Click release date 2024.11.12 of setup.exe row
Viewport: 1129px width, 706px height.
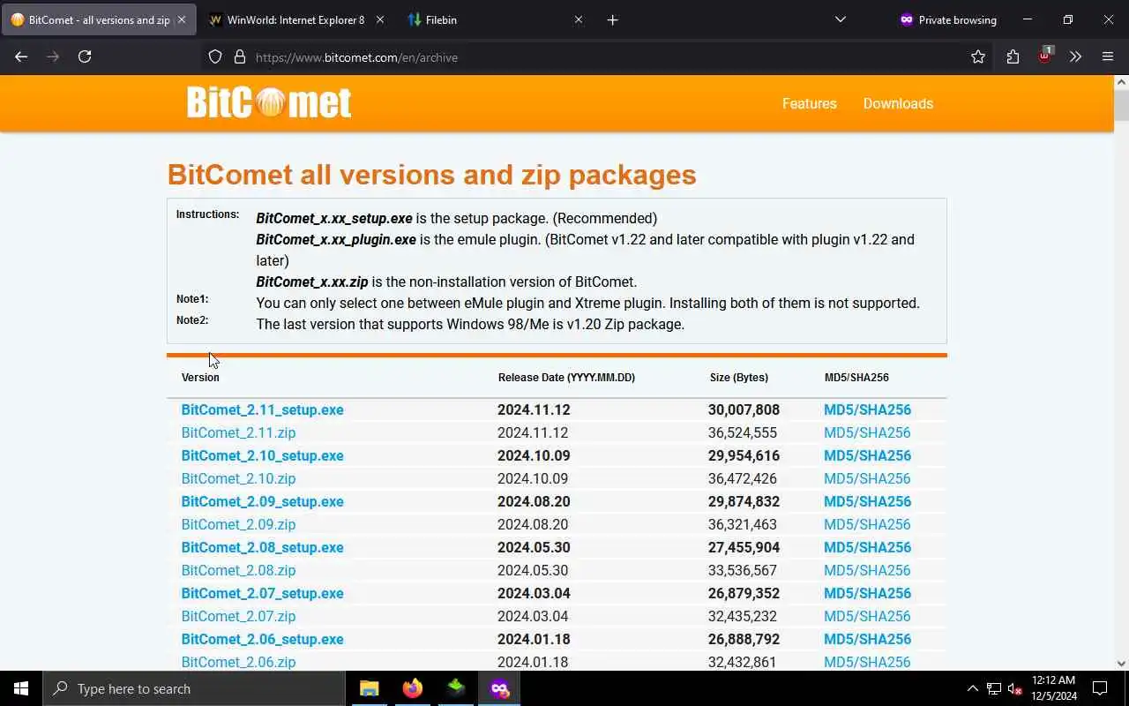534,409
